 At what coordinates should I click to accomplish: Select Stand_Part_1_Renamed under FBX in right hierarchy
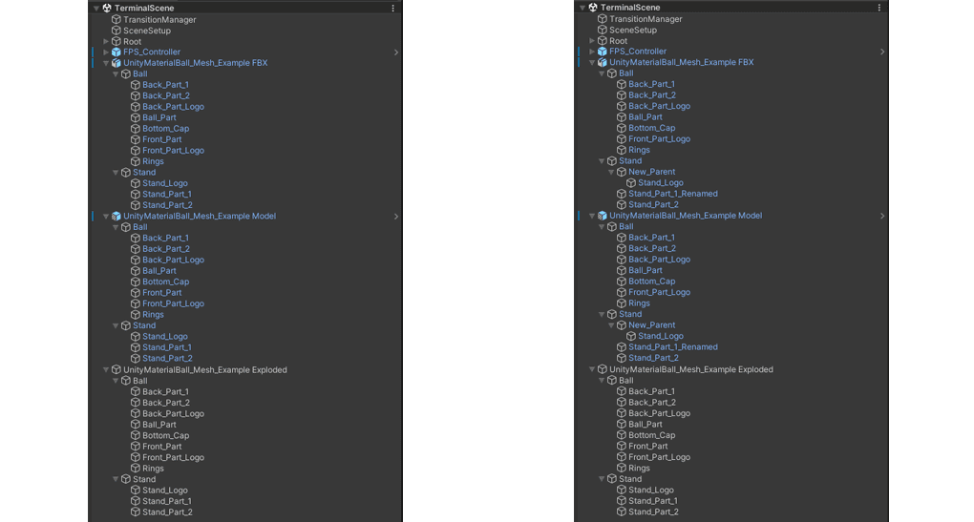(x=672, y=194)
